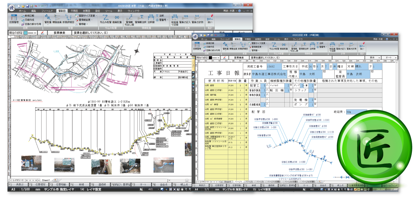Select 断面詳細図 tool in back window
The image size is (419, 197).
68,19
